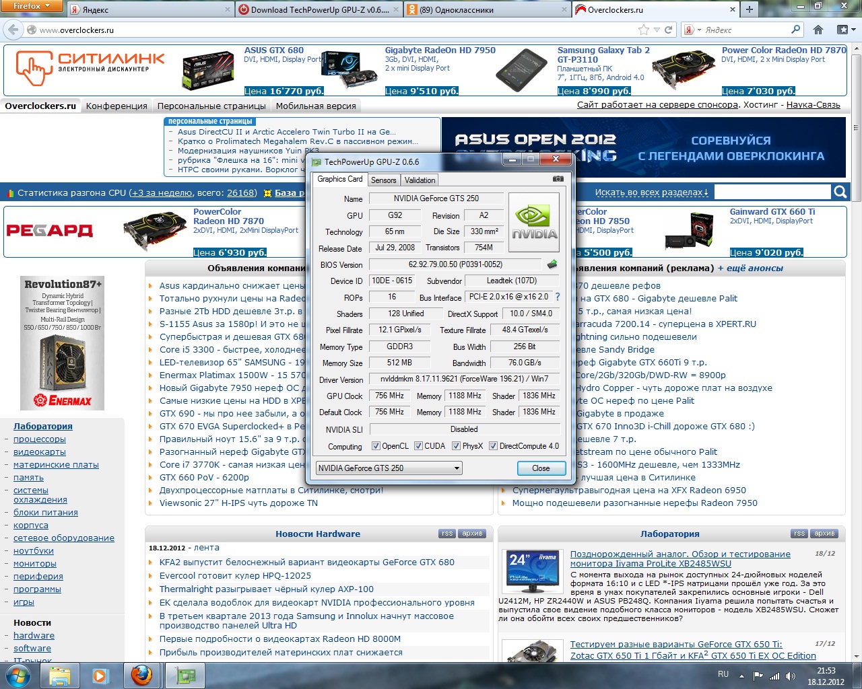
Task: Show hidden tray icons arrow
Action: [742, 676]
